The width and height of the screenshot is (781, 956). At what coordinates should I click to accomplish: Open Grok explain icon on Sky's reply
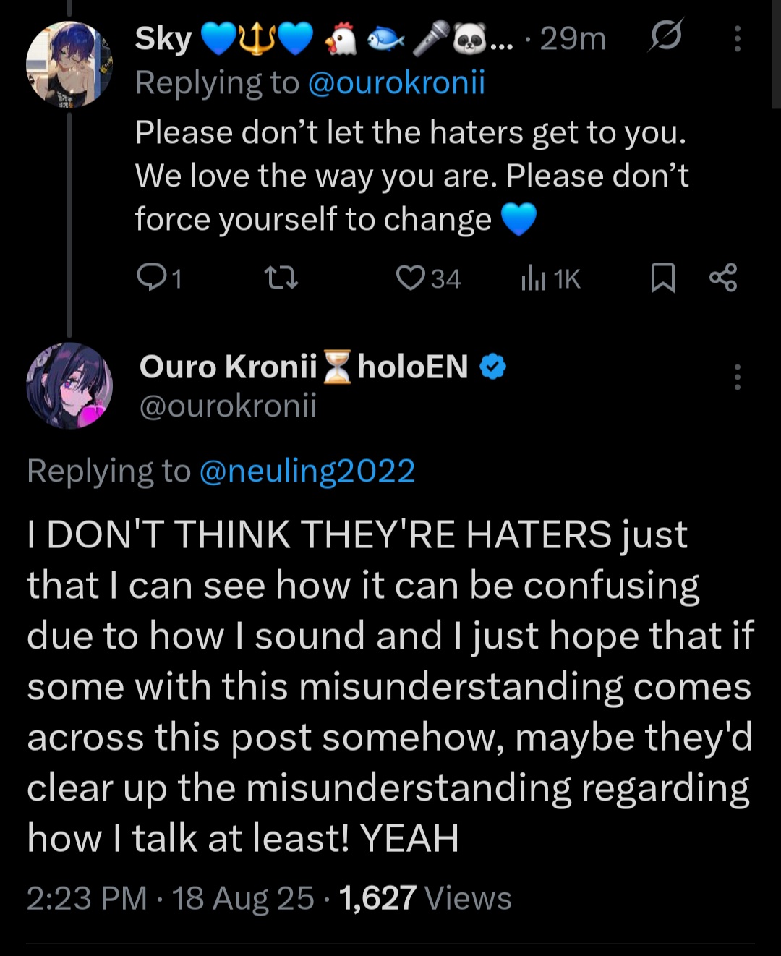click(x=665, y=36)
